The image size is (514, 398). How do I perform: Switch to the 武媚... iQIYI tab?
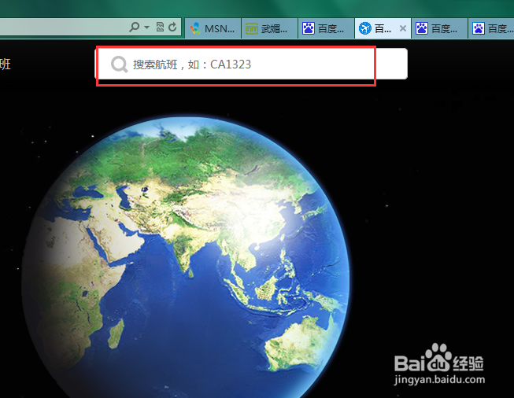(269, 29)
